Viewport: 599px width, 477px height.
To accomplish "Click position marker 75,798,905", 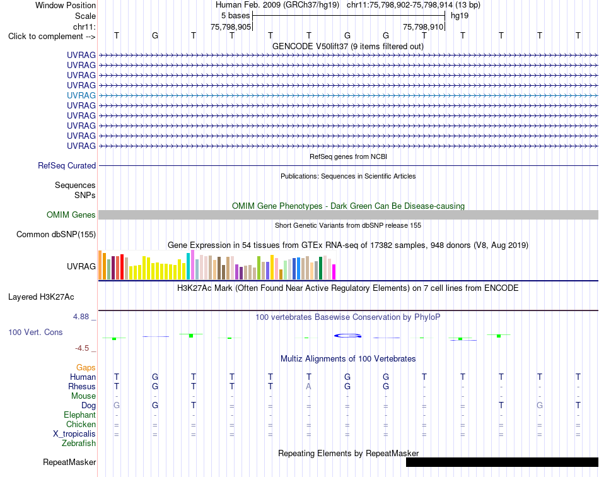I will pos(231,26).
